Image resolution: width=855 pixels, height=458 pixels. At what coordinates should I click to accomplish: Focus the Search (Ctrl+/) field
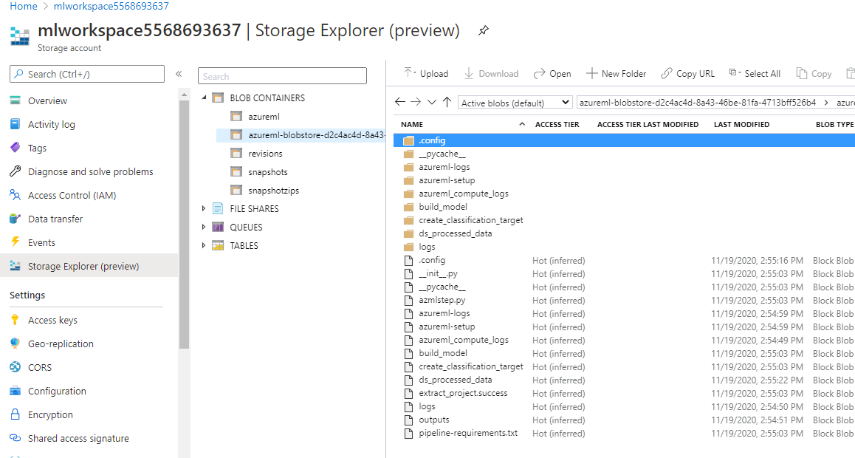[86, 74]
